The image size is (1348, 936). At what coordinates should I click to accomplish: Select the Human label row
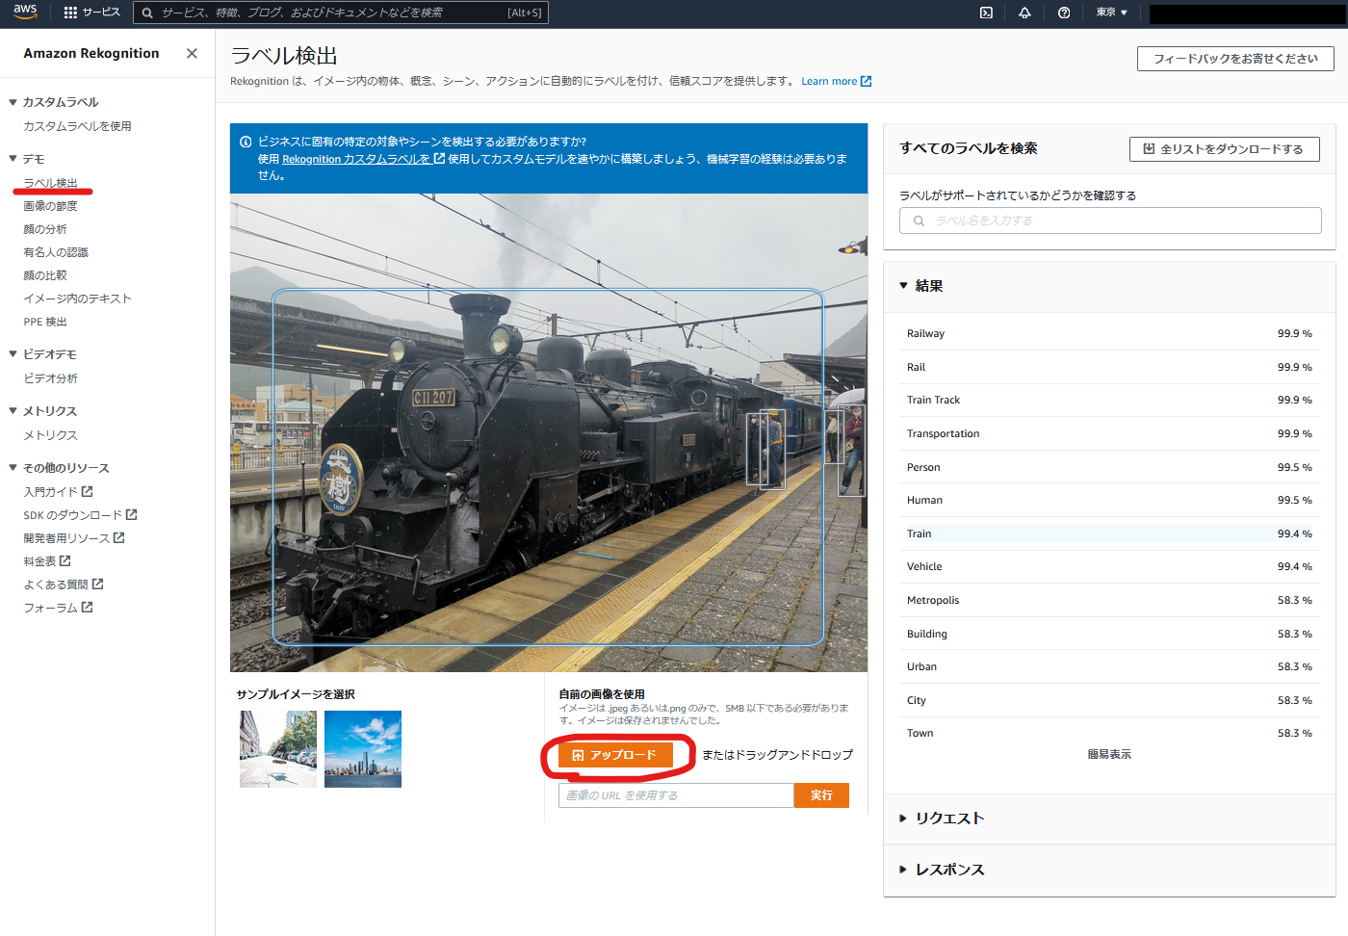1109,500
